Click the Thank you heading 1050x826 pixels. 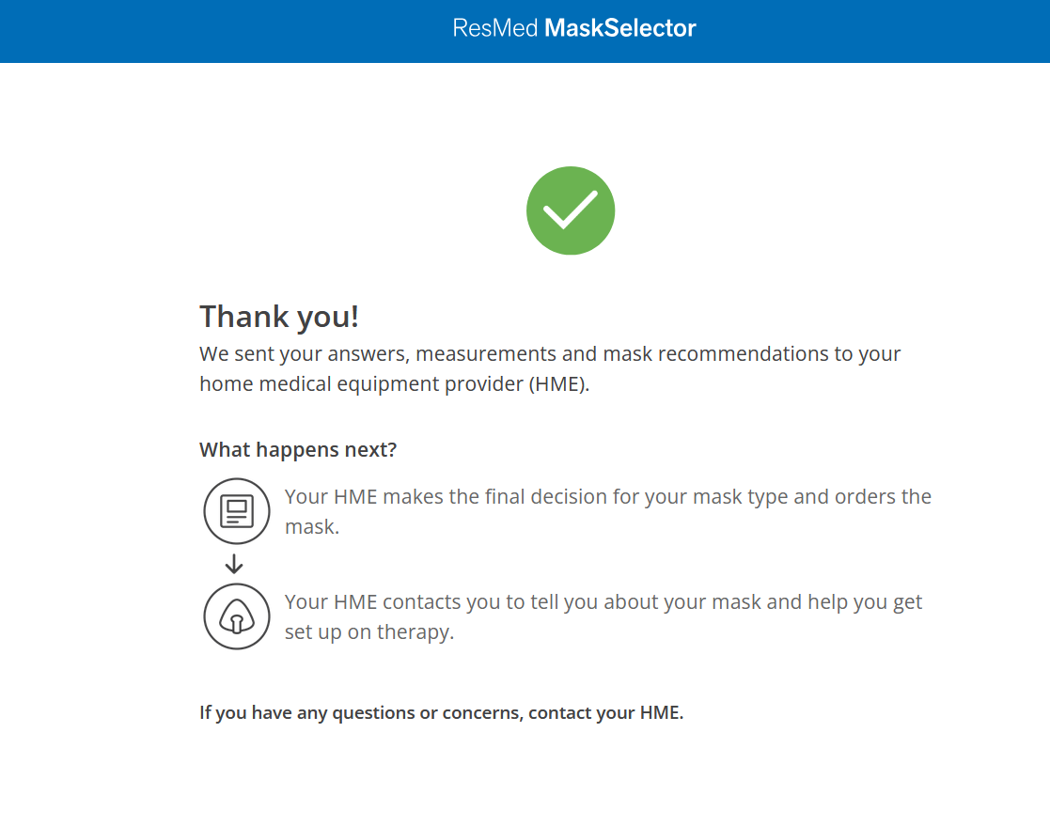[278, 317]
